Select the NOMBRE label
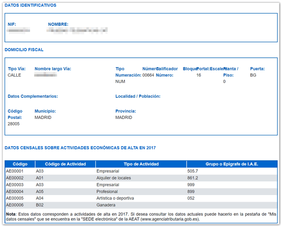Viewport: 282px width, 227px height. pos(58,24)
